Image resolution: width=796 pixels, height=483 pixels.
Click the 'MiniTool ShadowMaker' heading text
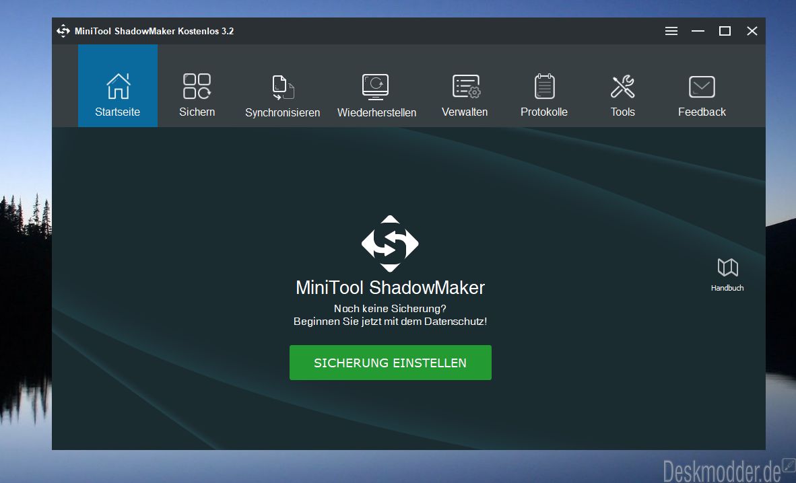tap(390, 288)
